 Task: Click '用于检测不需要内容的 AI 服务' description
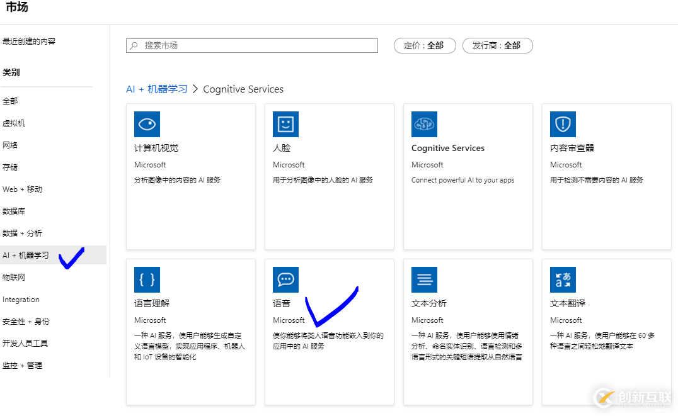tap(596, 180)
